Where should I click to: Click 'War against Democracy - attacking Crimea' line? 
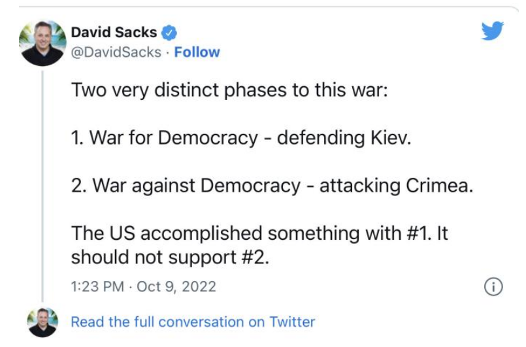(272, 186)
